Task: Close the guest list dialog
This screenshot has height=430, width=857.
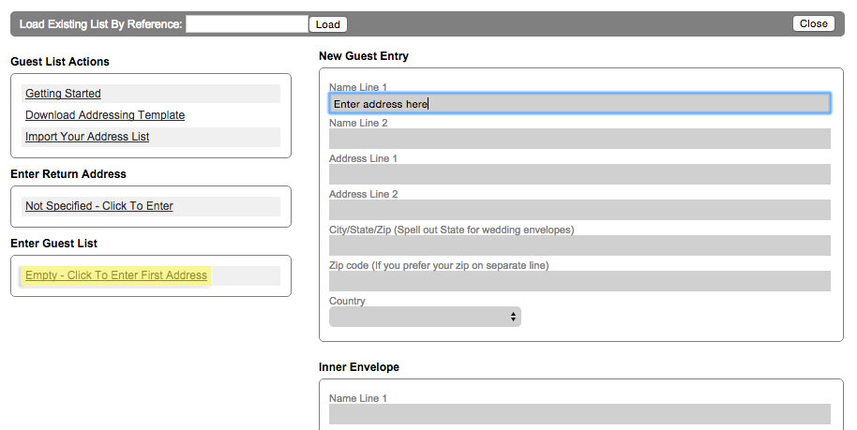Action: (x=813, y=23)
